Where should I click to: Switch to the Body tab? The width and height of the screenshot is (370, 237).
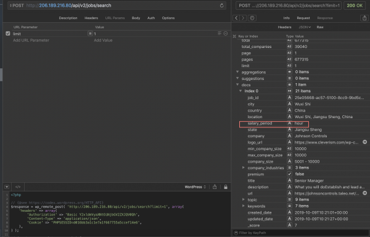(136, 18)
